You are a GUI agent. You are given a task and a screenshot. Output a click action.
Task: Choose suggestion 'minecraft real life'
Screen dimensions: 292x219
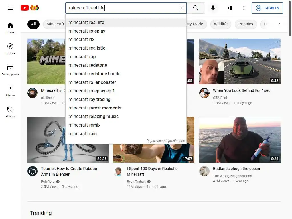126,22
